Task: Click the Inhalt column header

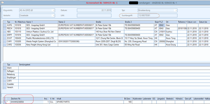Action: pos(90,99)
